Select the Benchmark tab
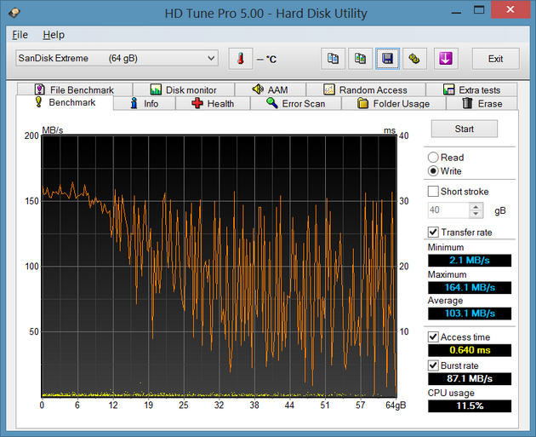 (65, 102)
